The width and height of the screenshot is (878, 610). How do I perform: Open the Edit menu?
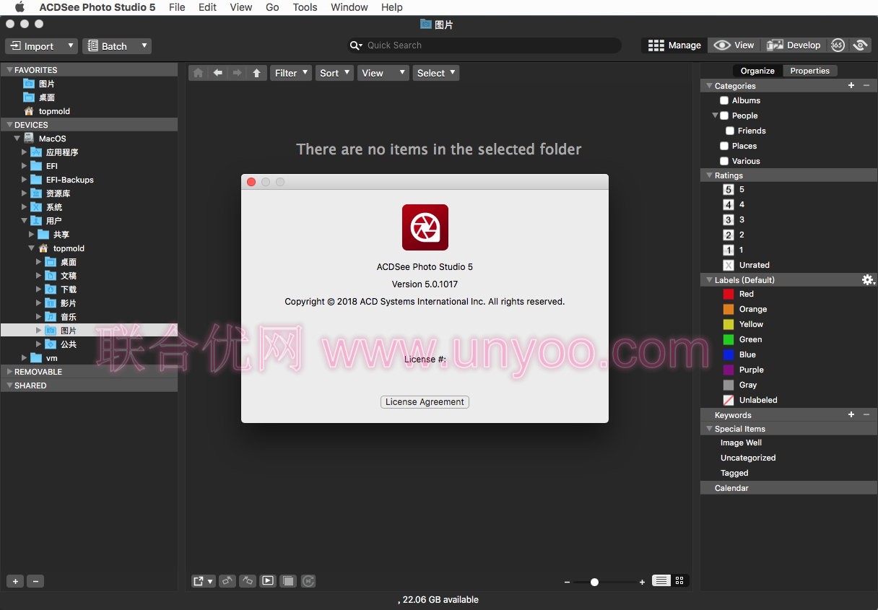(x=208, y=7)
